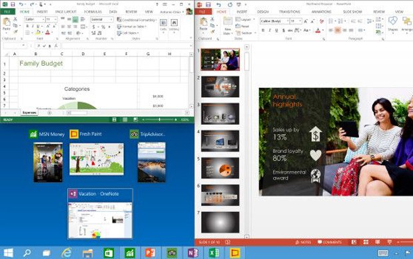
Task: Switch to Excel's PAGE LAYOUT tab
Action: (x=65, y=12)
